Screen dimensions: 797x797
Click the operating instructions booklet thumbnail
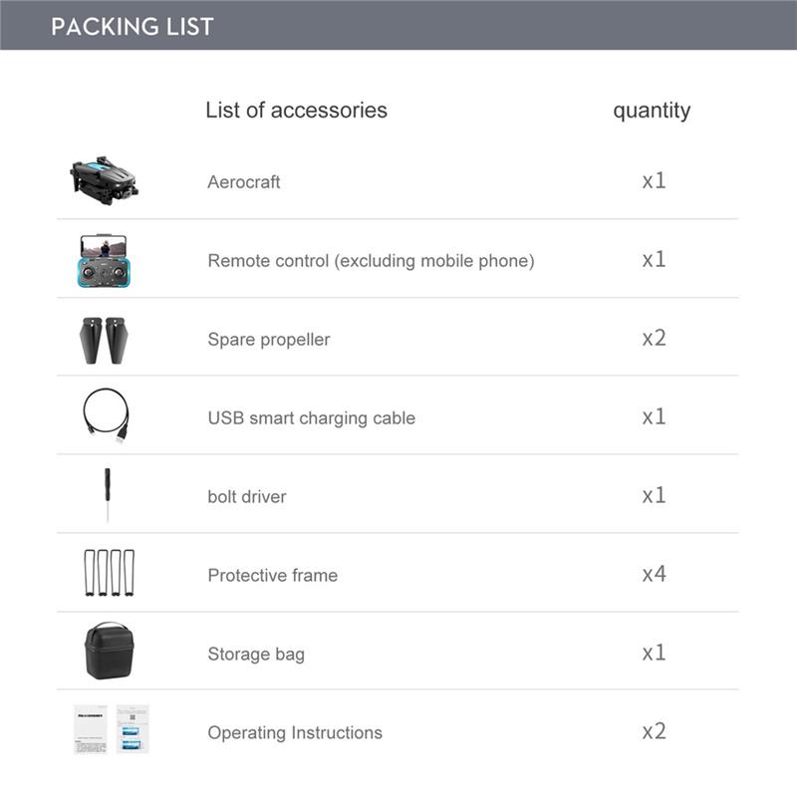pyautogui.click(x=111, y=729)
